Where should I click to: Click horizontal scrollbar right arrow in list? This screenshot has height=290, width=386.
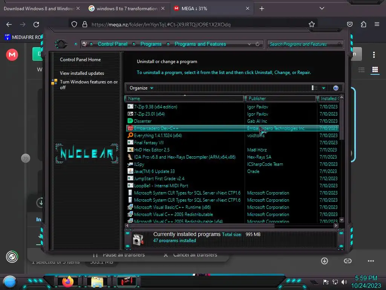click(x=336, y=225)
